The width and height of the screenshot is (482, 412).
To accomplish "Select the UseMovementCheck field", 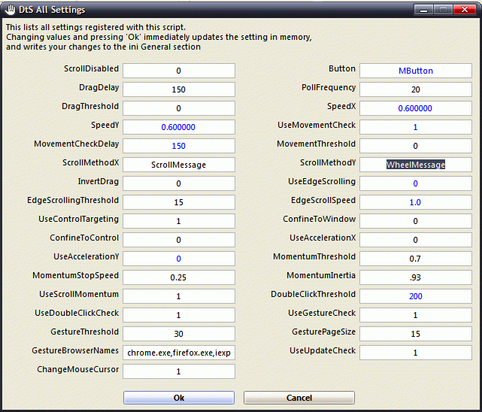I will pos(416,127).
